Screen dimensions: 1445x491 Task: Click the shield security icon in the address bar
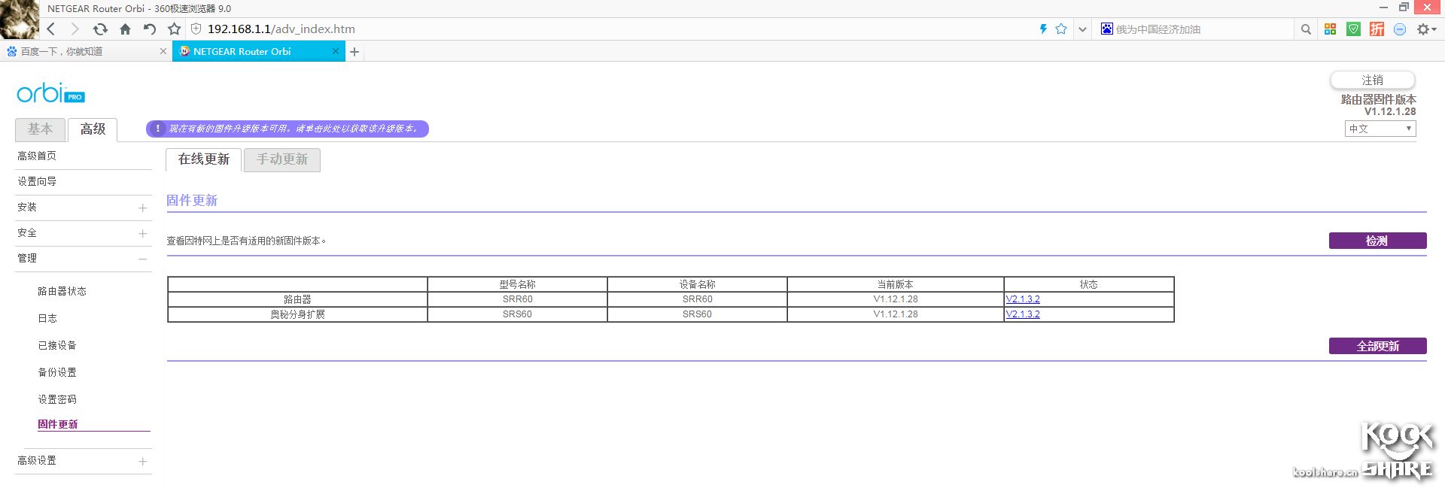point(196,29)
